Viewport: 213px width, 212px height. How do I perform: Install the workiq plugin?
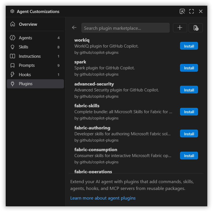click(189, 46)
